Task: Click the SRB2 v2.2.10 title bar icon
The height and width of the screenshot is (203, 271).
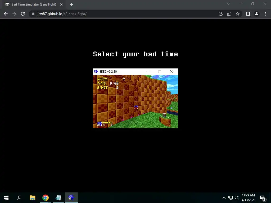Action: pyautogui.click(x=96, y=71)
